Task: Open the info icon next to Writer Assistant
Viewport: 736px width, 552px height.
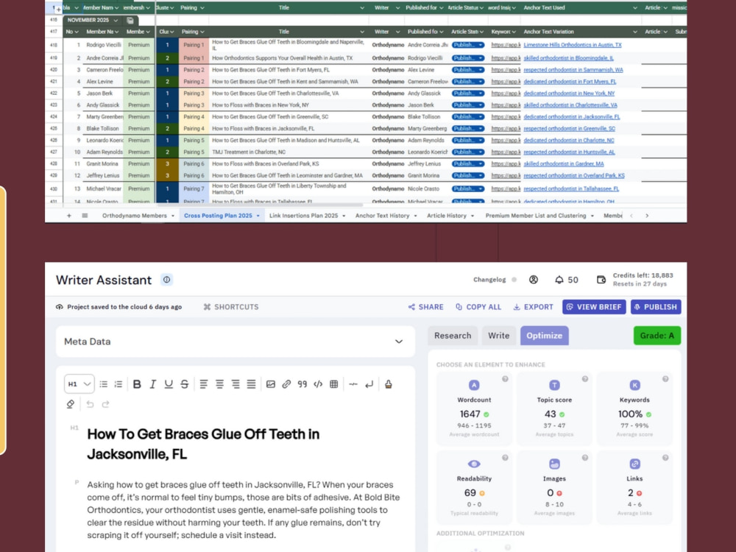Action: (166, 280)
